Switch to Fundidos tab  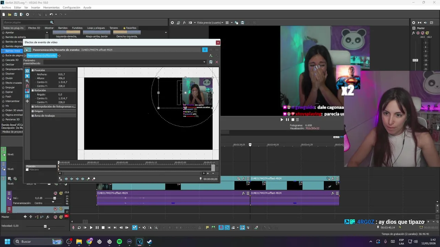point(77,28)
